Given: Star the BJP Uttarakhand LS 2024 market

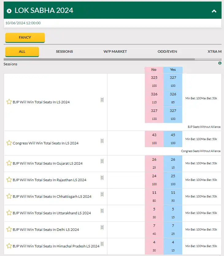Looking at the screenshot, I should pyautogui.click(x=9, y=213).
